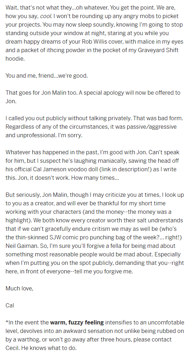Click the phrase "How many times..."
The width and height of the screenshot is (192, 356).
[95, 178]
